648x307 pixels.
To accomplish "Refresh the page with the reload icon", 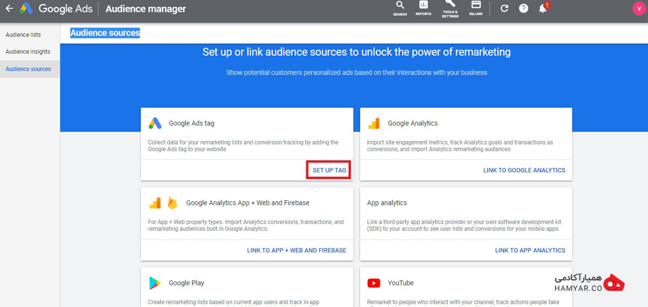I will (x=504, y=8).
